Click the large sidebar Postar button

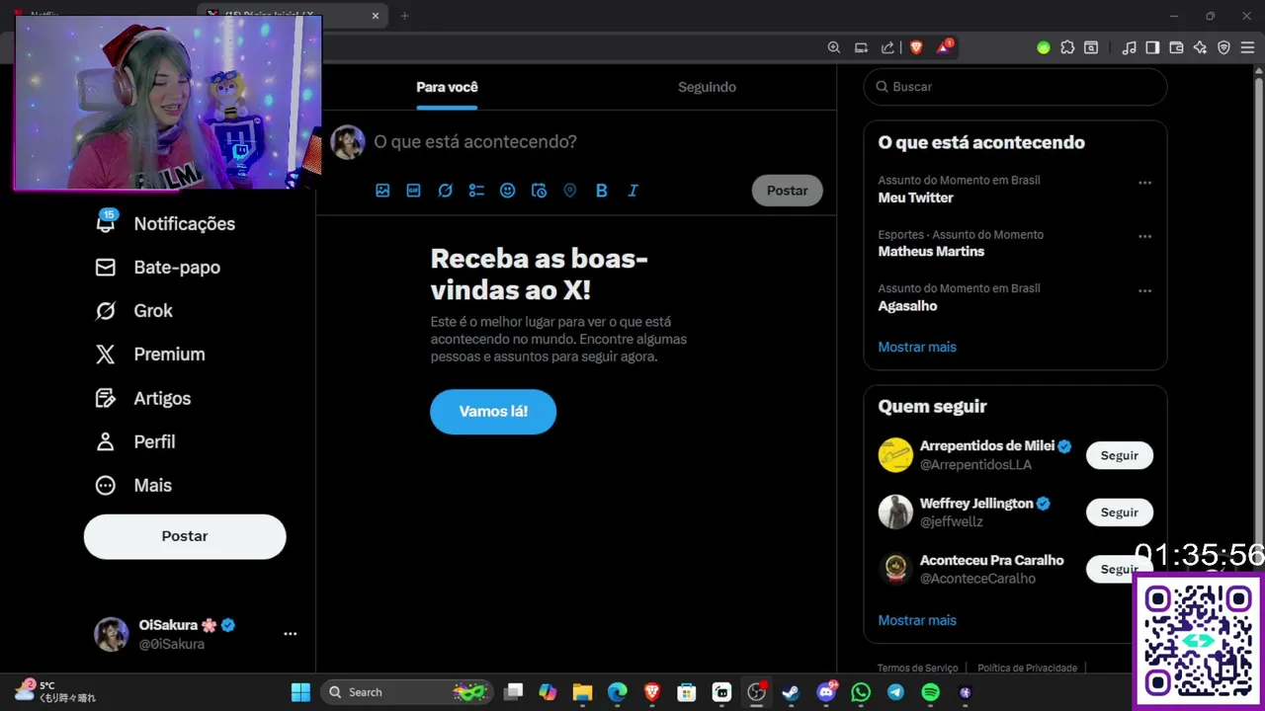click(x=185, y=536)
